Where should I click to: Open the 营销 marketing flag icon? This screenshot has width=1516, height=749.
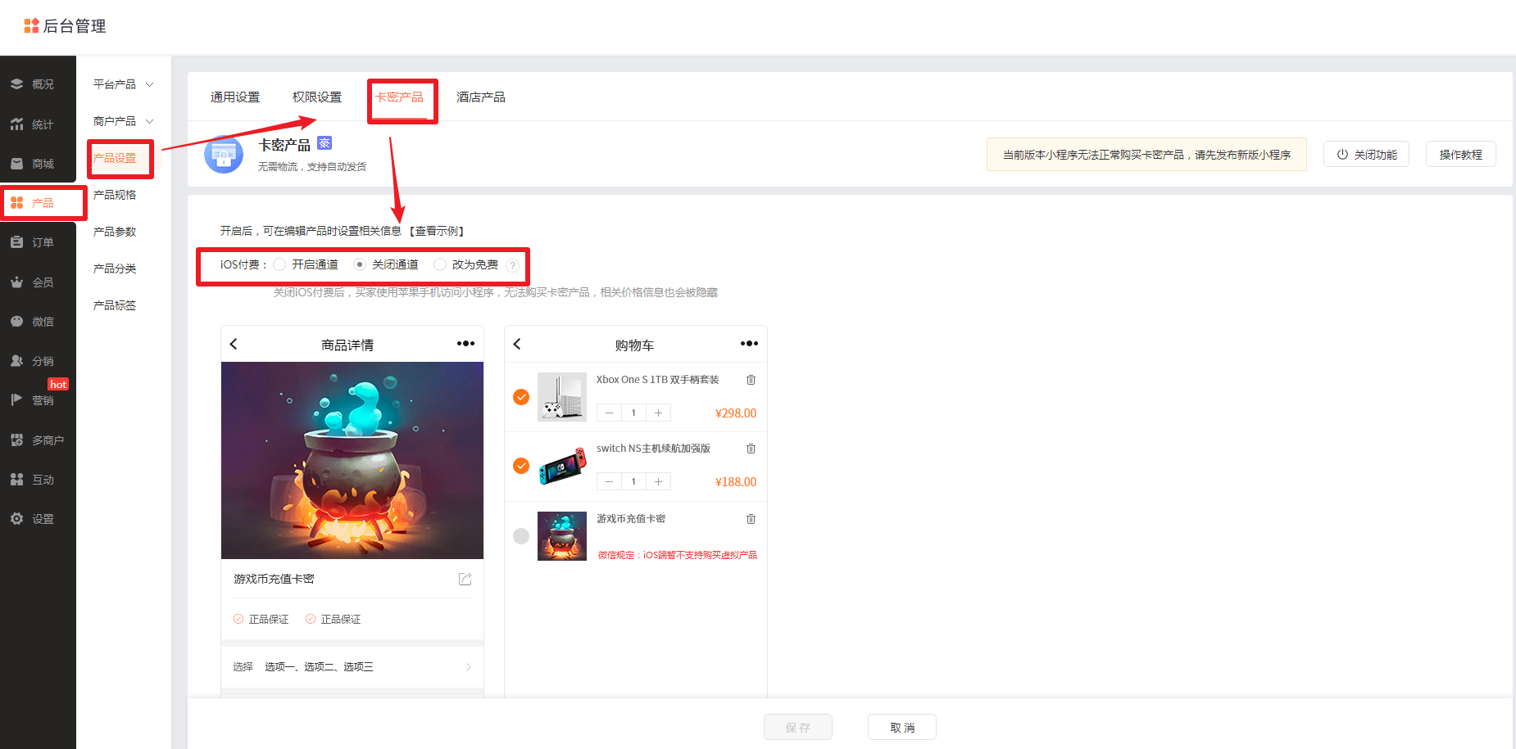[16, 400]
